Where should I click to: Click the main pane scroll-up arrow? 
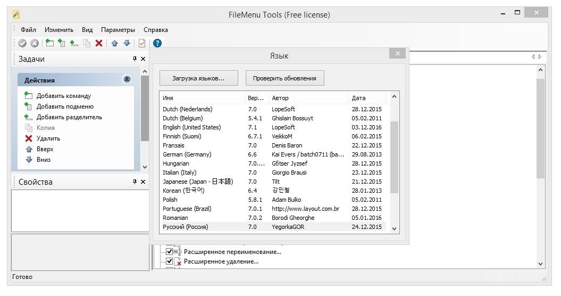tap(541, 70)
